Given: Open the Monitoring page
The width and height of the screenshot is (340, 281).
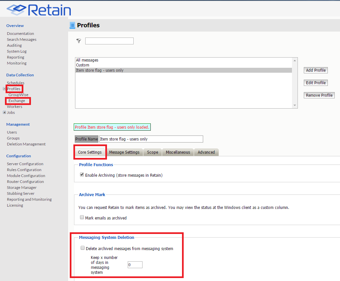Looking at the screenshot, I should [x=17, y=63].
